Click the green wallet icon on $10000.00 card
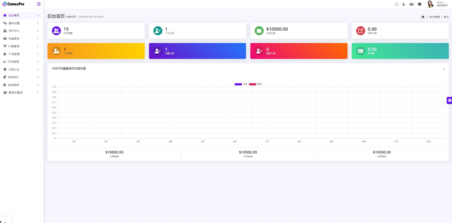 259,30
